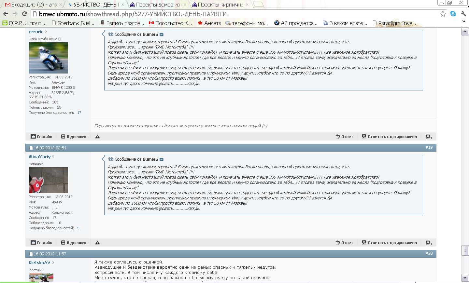View original BumerS post from iRinaMariy's quote
The width and height of the screenshot is (469, 283).
pos(162,159)
